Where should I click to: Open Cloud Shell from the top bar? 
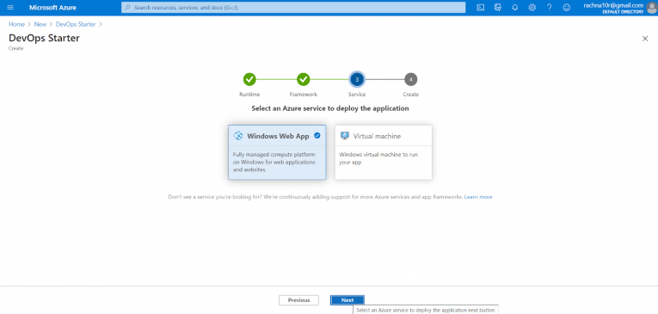(x=481, y=8)
